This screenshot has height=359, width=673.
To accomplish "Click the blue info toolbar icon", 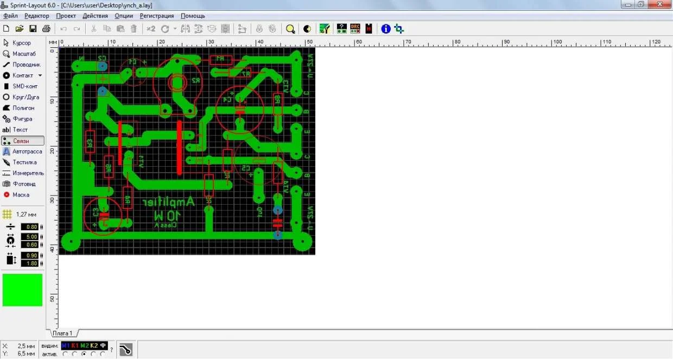I will [x=385, y=29].
